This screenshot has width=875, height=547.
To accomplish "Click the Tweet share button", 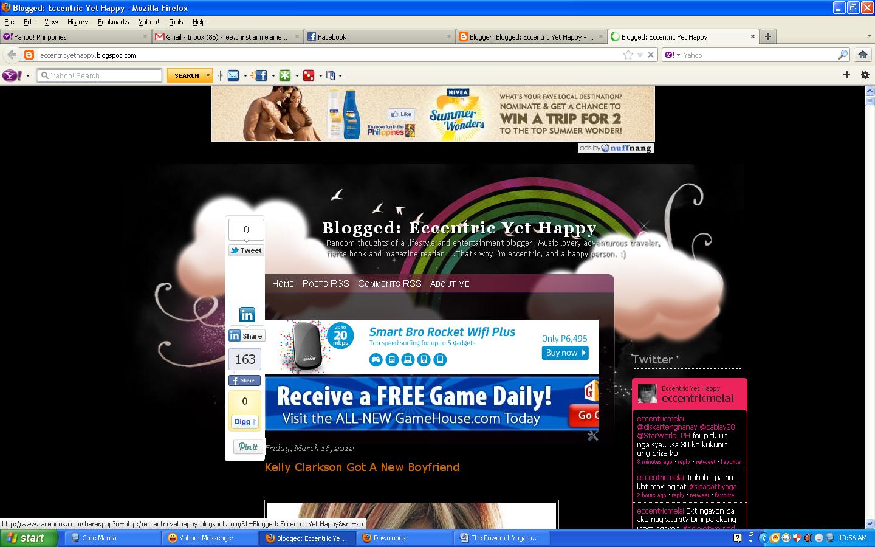I will 246,250.
